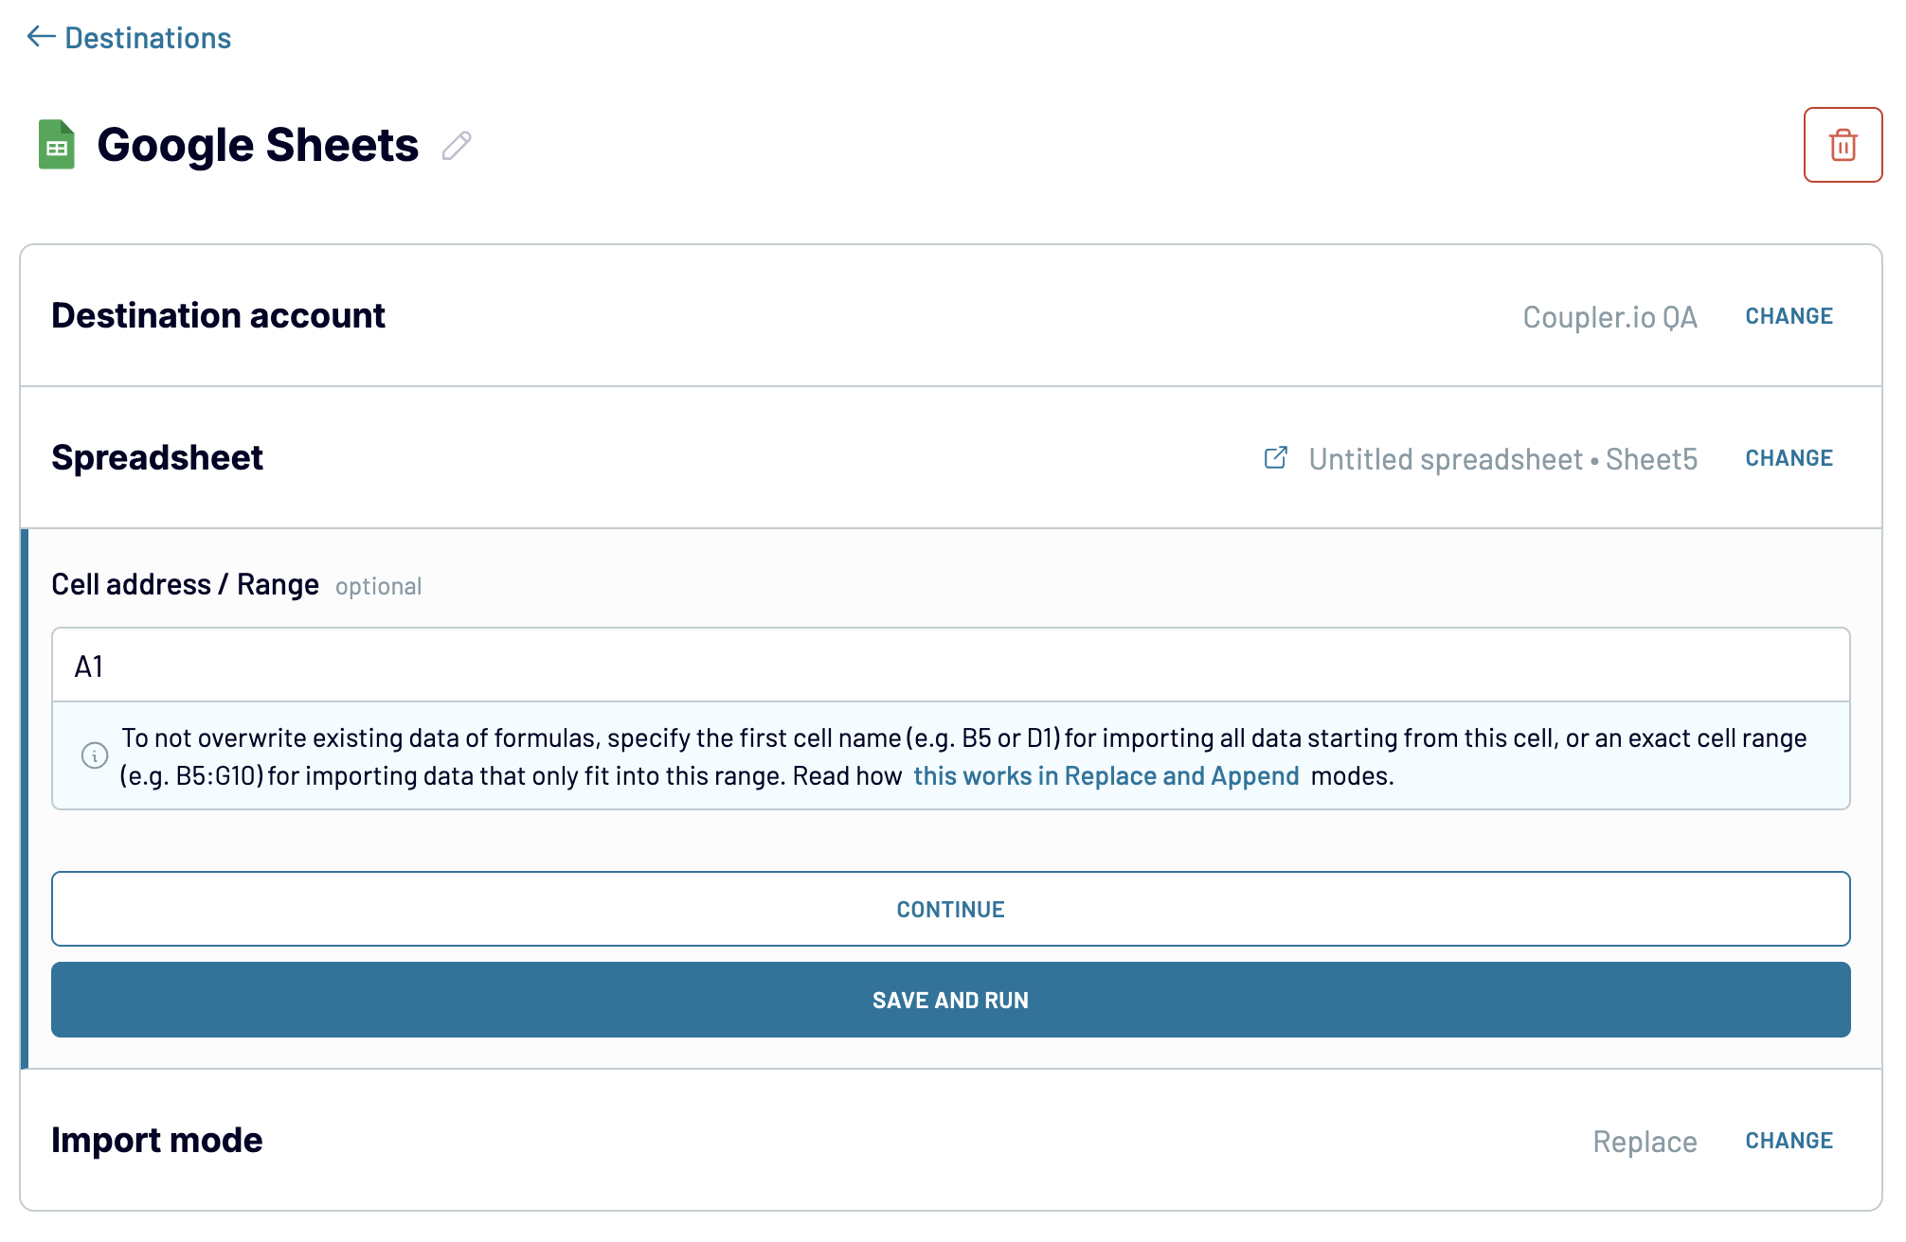
Task: Open the 'this works in Replace and Append' link
Action: click(x=1106, y=776)
